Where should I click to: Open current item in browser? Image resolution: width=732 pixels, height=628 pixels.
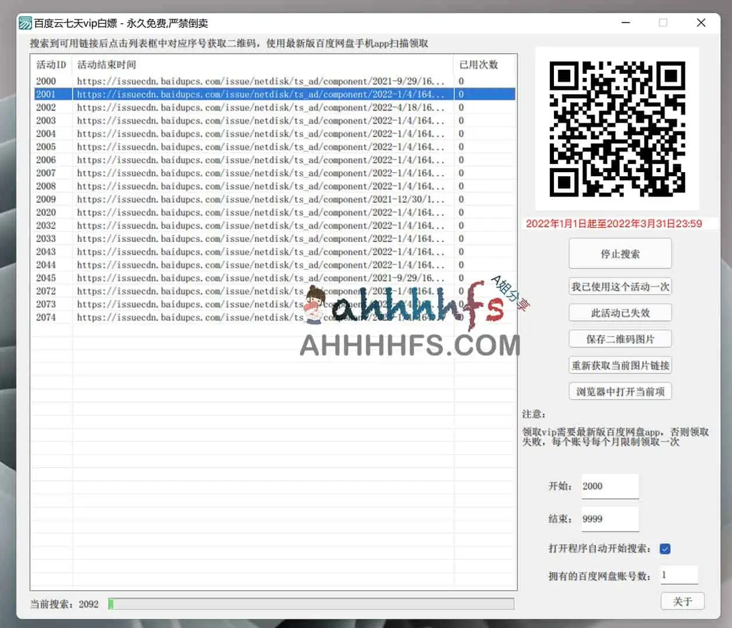(x=620, y=391)
